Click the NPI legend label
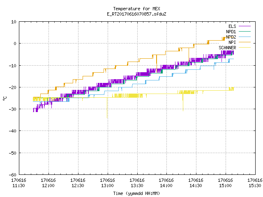The image size is (263, 197). tap(232, 42)
